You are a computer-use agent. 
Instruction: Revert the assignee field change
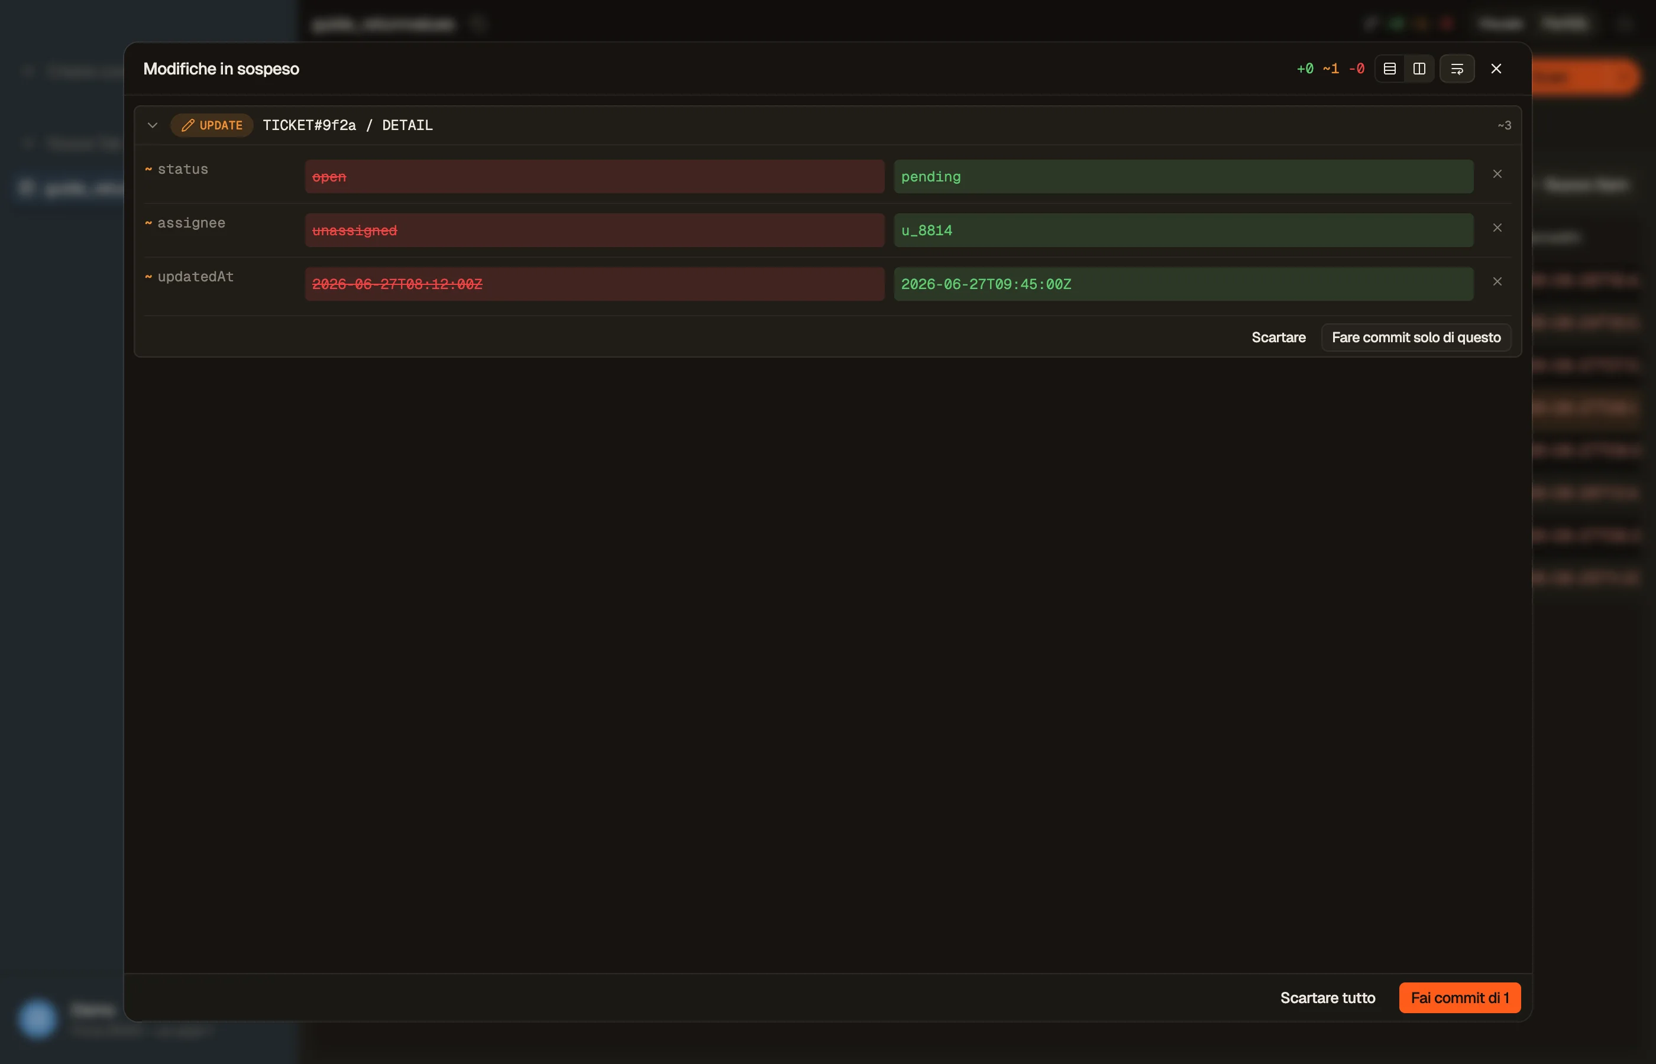pos(1497,228)
